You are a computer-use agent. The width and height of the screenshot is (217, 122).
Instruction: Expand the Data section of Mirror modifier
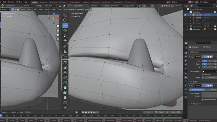(x=192, y=82)
